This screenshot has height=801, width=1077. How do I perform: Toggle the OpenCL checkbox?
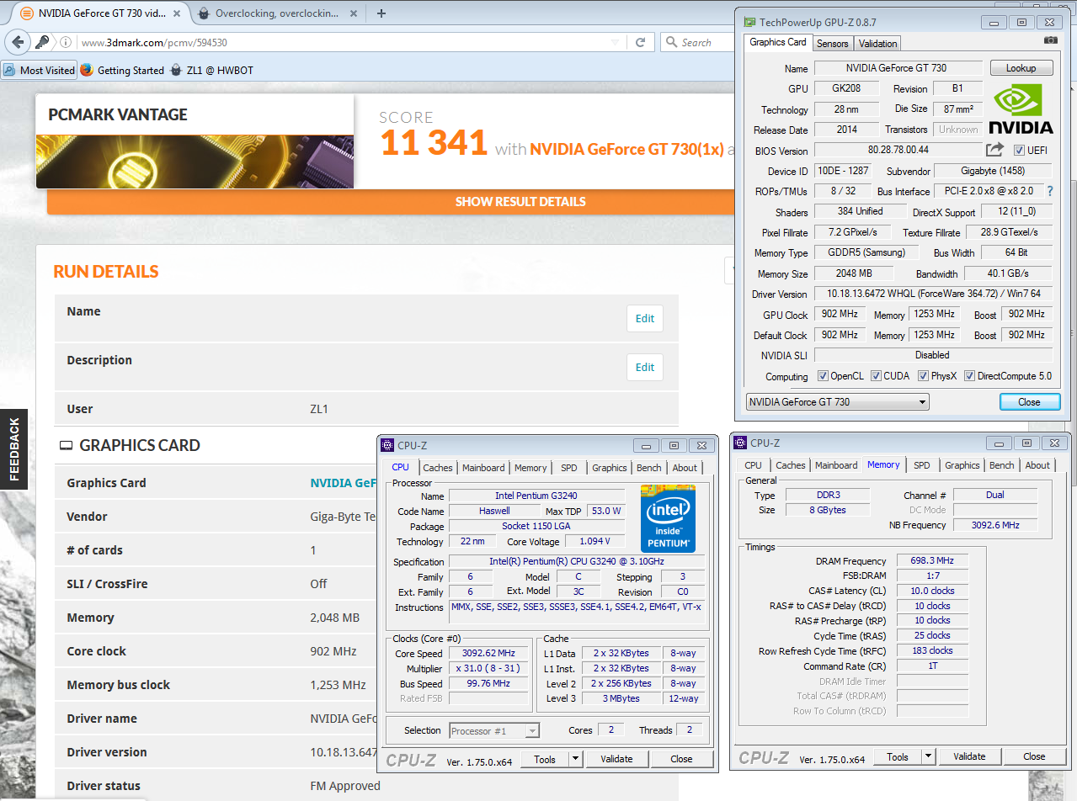(824, 376)
